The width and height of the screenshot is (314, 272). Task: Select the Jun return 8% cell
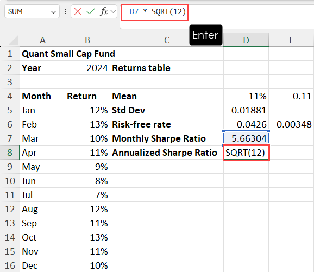pos(87,181)
